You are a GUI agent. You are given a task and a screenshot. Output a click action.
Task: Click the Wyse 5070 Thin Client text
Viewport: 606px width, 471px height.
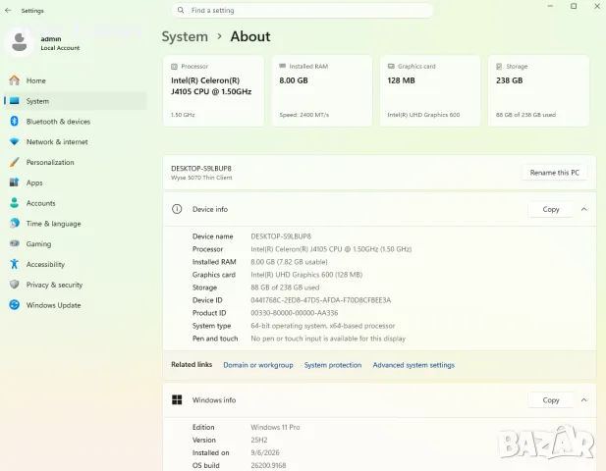point(201,178)
